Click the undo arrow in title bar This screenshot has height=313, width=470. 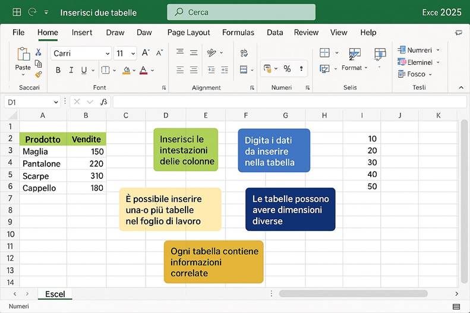coord(32,12)
